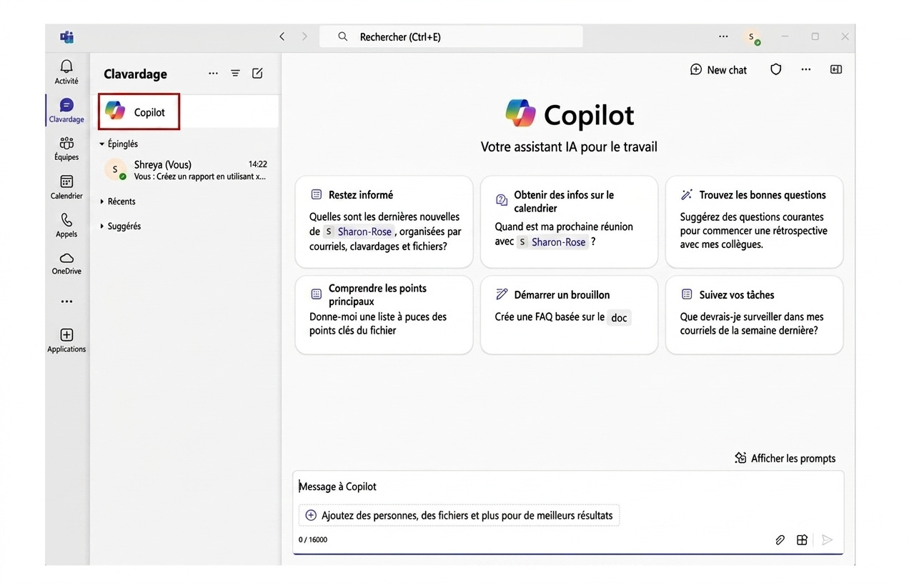Open the Applications store

click(66, 340)
